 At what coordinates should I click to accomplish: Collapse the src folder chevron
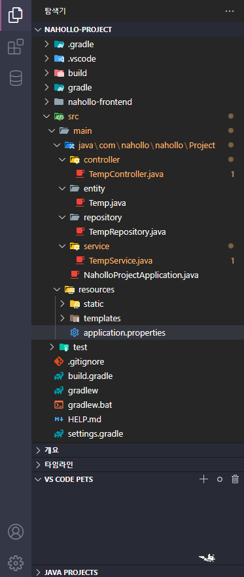point(46,116)
